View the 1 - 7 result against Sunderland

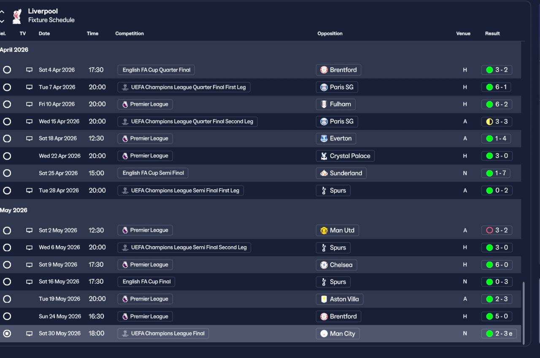pos(497,173)
